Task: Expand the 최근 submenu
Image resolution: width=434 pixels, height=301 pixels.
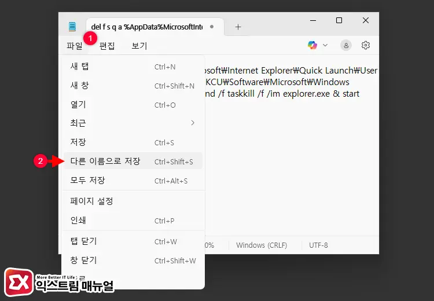Action: point(133,123)
